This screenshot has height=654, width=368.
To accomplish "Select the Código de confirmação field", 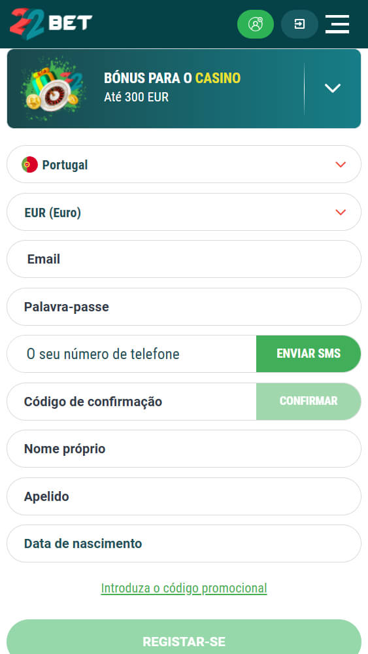I will (x=131, y=402).
